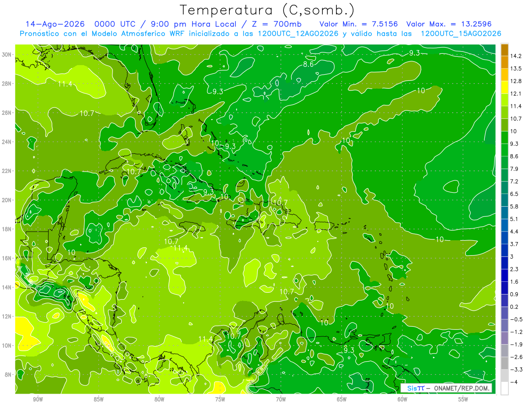Click the colorbar label "12.1"
The height and width of the screenshot is (405, 525).
[x=517, y=94]
